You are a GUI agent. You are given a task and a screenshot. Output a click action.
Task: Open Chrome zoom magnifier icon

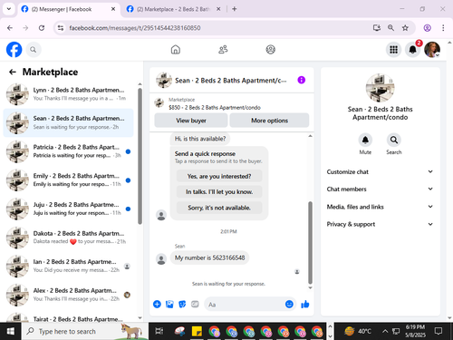coord(390,28)
